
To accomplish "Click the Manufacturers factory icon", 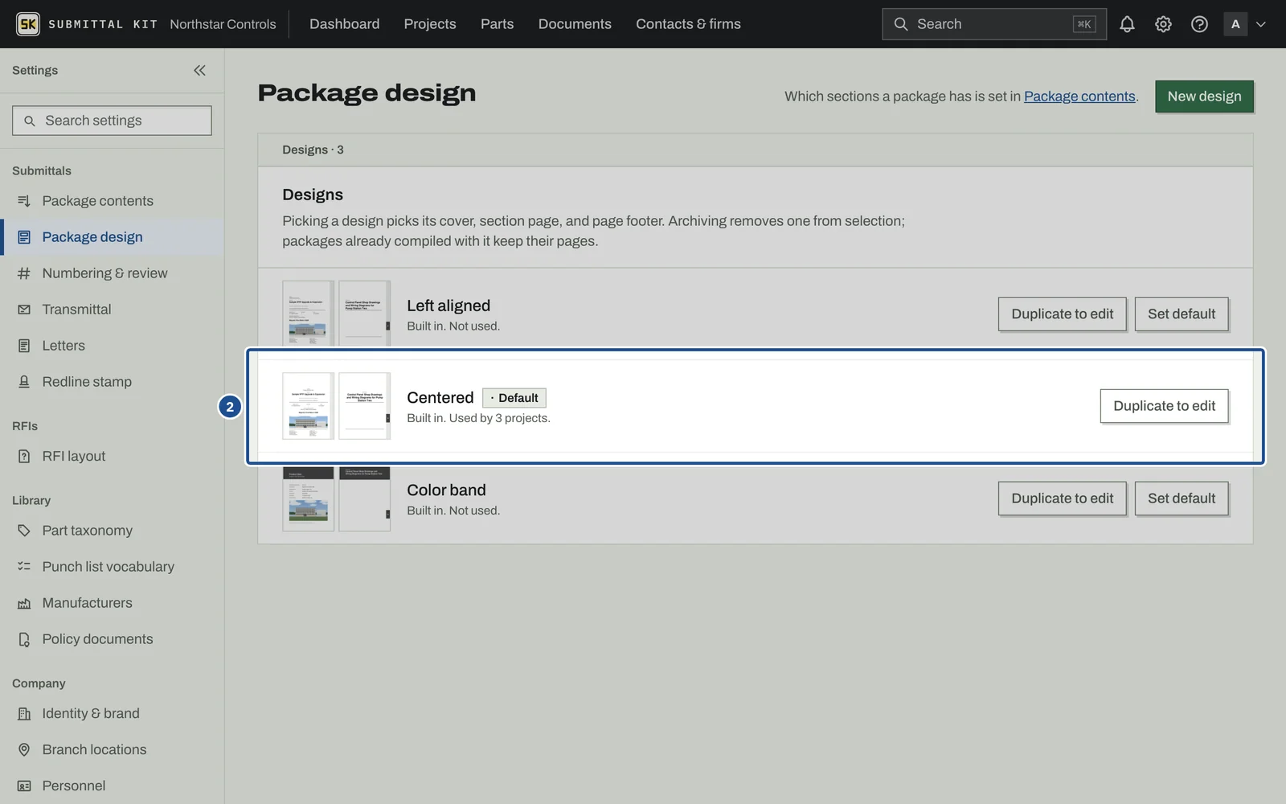I will 24,603.
